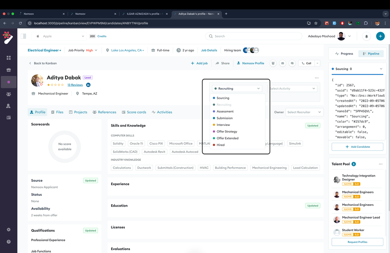This screenshot has width=390, height=253.
Task: Click the Request Profiles button
Action: point(358,242)
